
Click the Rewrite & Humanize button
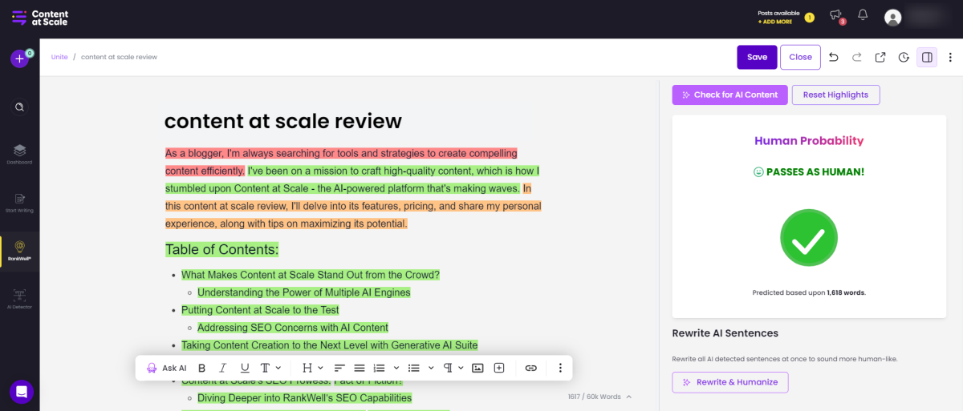coord(730,382)
